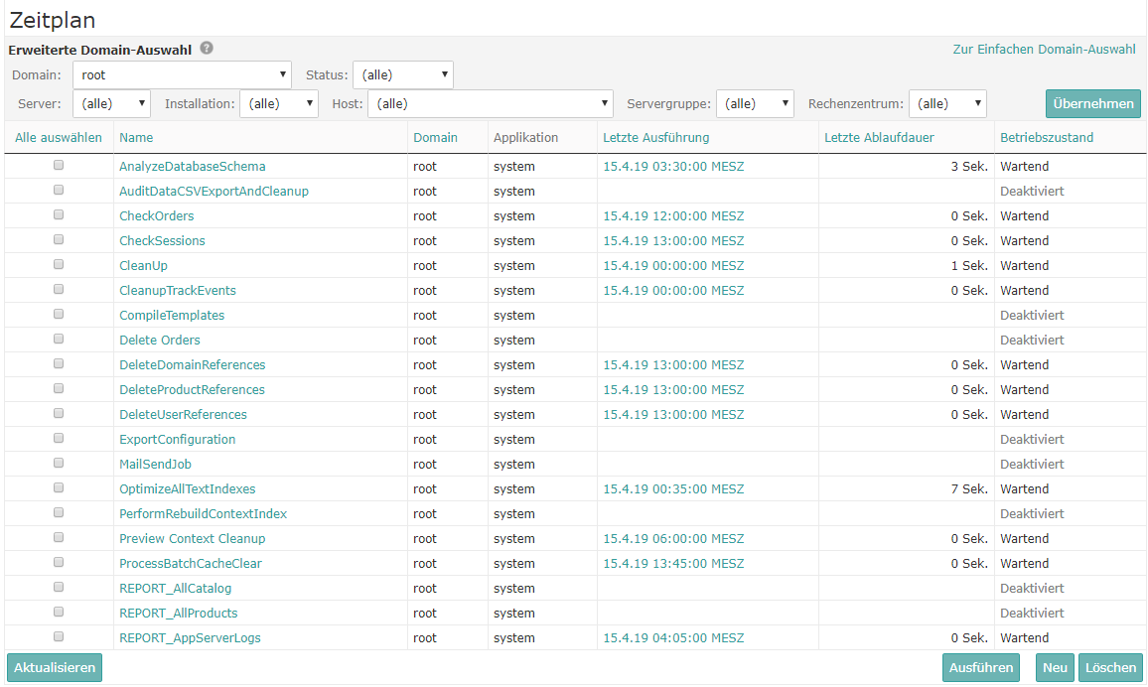Click the Betriebszustand column header
This screenshot has width=1148, height=687.
[1046, 138]
